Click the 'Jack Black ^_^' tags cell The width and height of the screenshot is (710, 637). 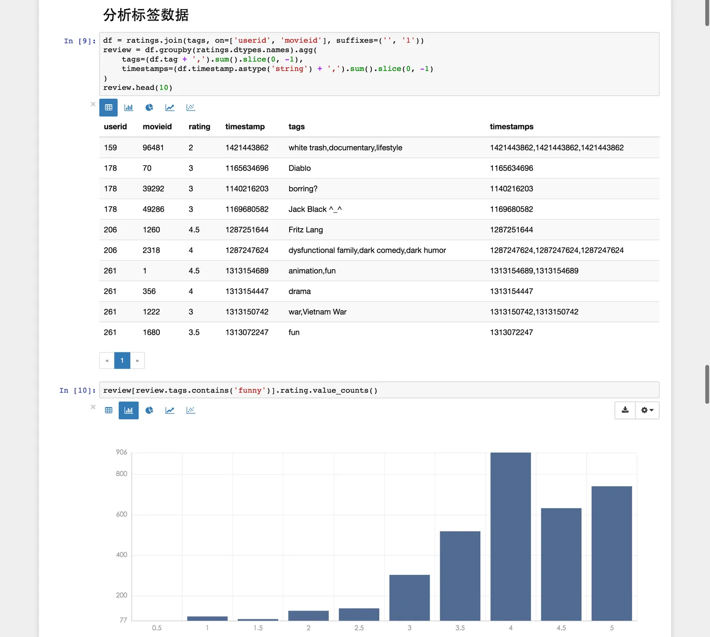pos(315,209)
